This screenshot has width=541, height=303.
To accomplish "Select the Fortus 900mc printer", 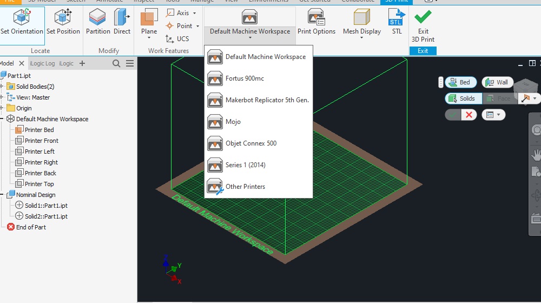I will click(x=259, y=78).
